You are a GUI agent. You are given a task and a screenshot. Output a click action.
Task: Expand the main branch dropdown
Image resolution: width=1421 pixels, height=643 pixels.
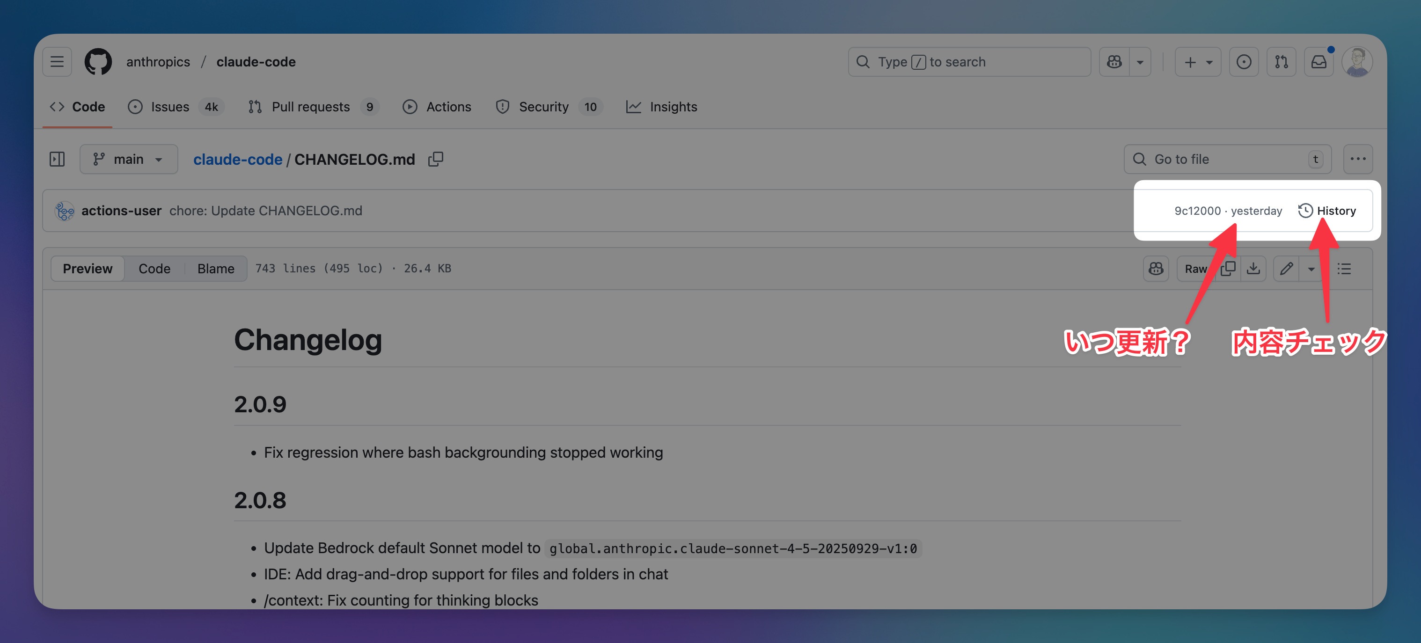[x=129, y=160]
